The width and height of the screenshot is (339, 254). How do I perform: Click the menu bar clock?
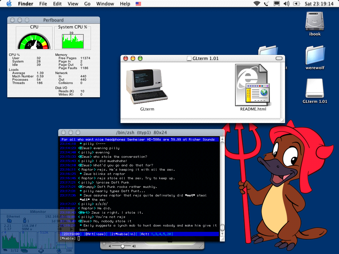(x=319, y=4)
